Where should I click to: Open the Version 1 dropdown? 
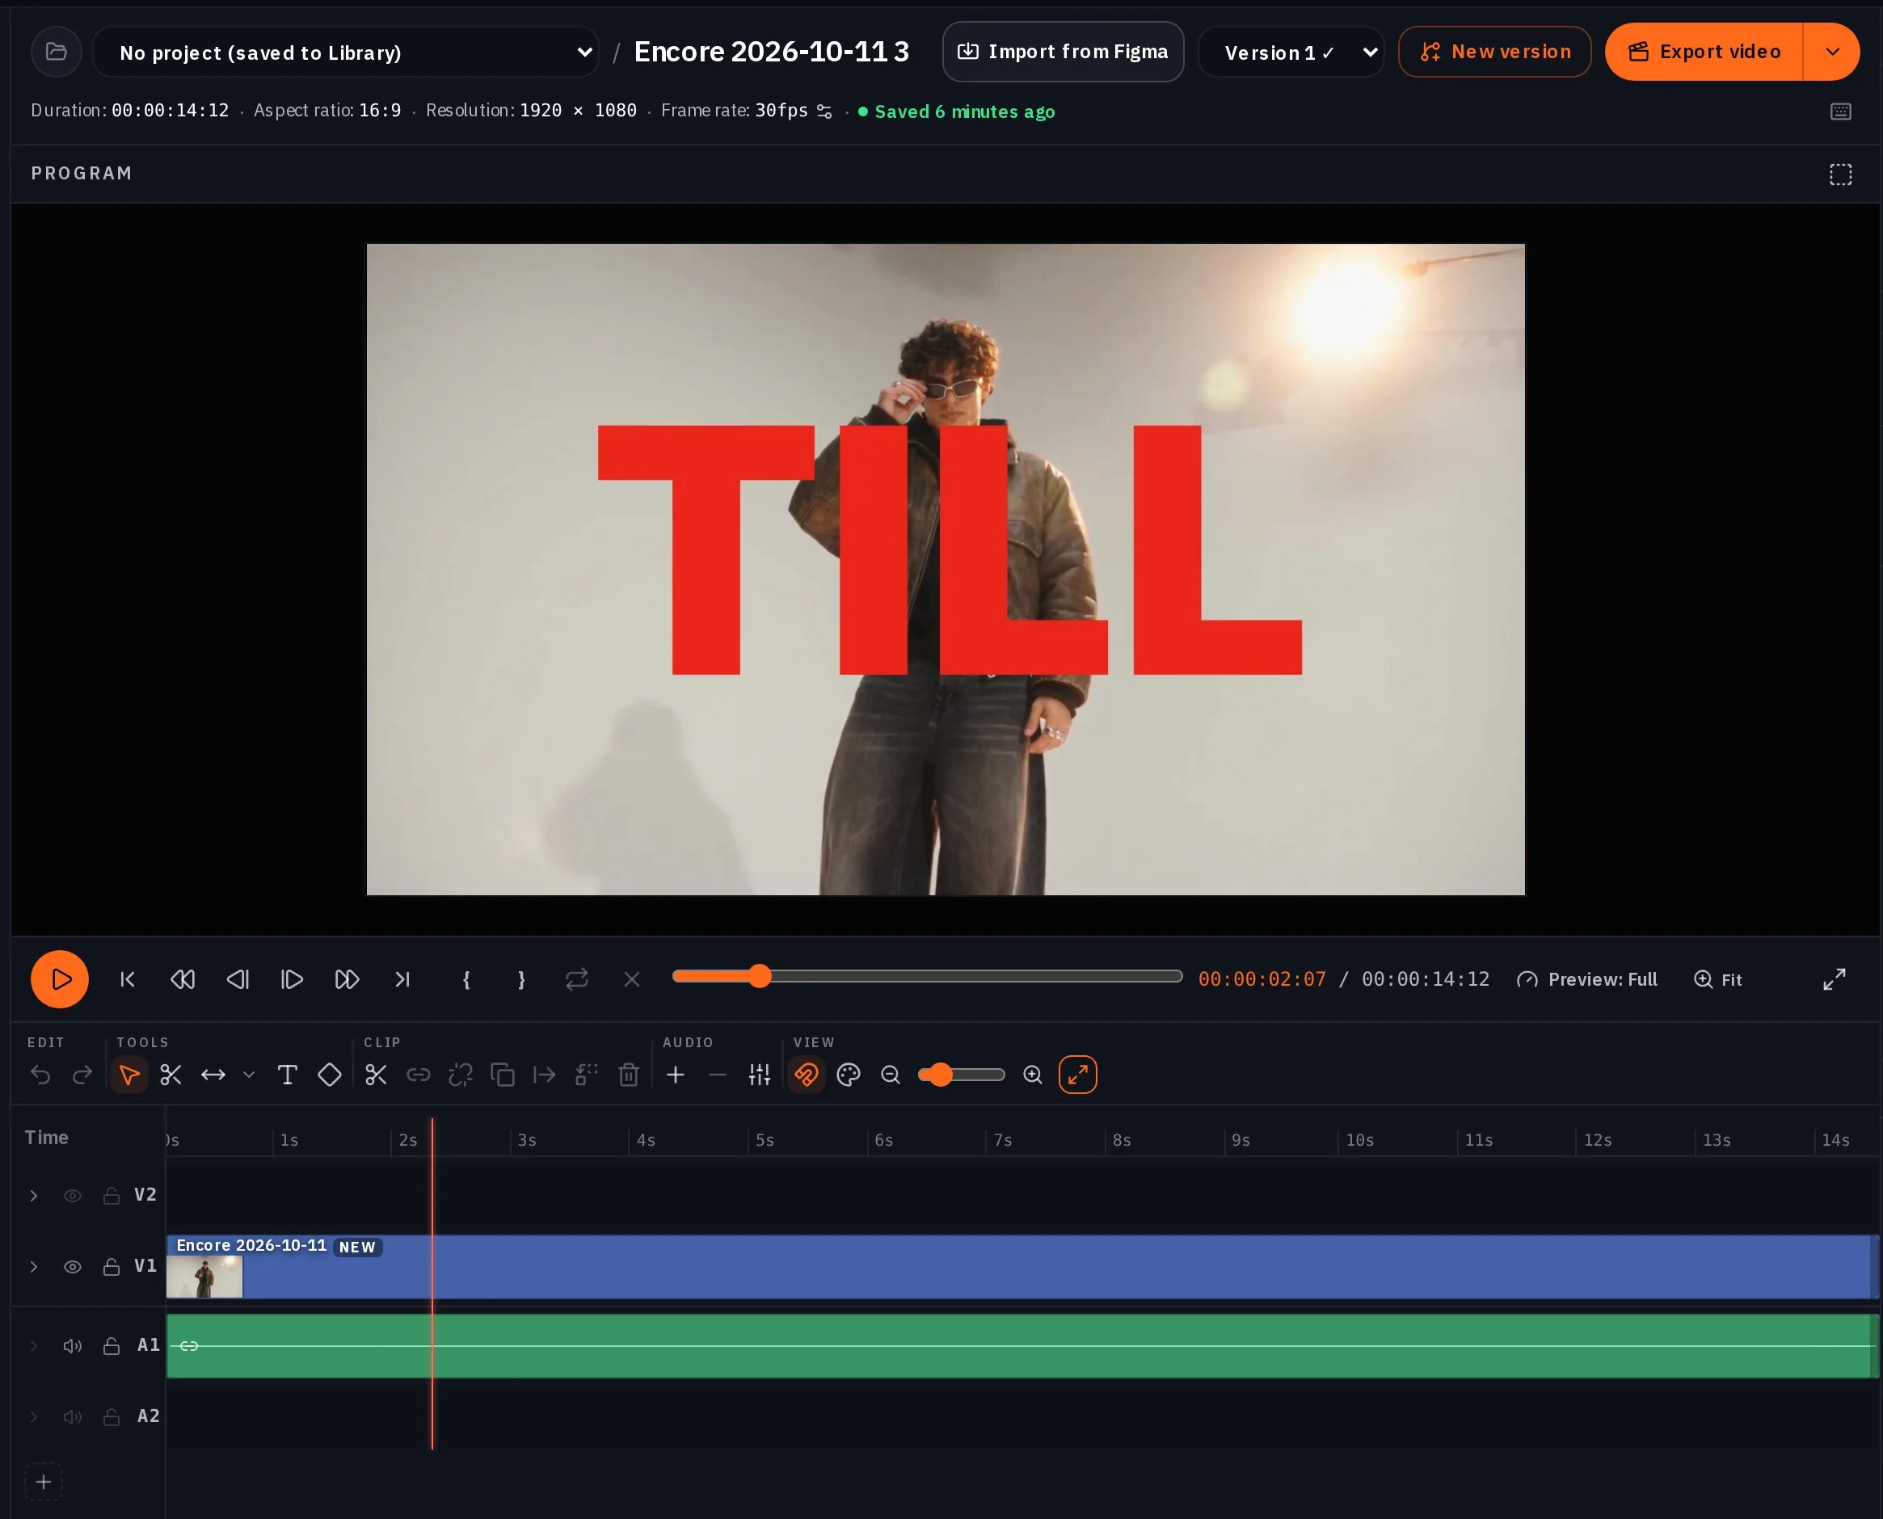(x=1291, y=53)
